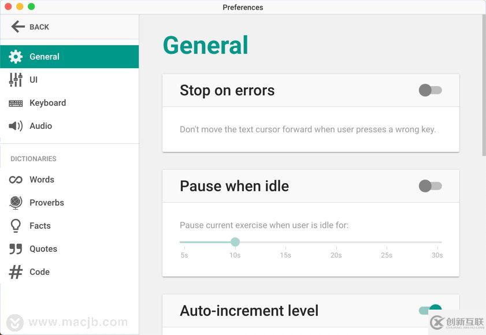The image size is (486, 335).
Task: Click the keyboard icon in sidebar
Action: pos(16,103)
